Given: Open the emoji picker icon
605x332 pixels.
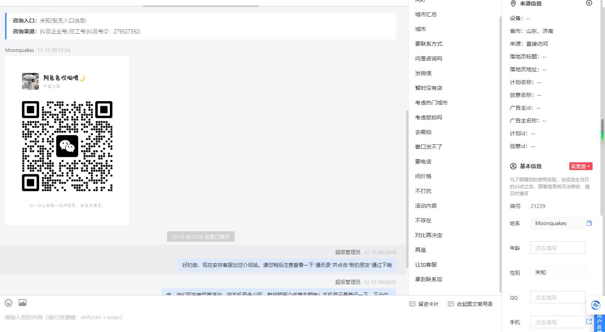Looking at the screenshot, I should 9,303.
